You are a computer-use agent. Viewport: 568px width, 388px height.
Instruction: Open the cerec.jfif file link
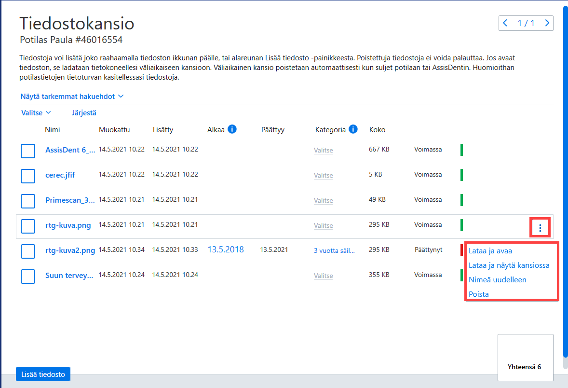pos(60,175)
